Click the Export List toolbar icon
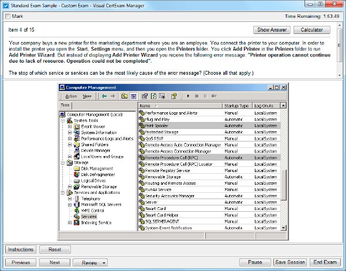 coord(162,96)
